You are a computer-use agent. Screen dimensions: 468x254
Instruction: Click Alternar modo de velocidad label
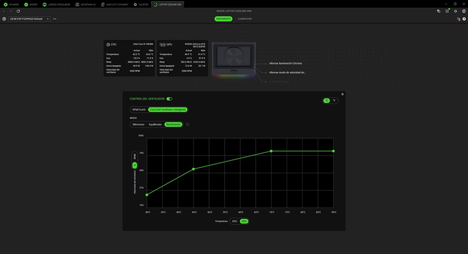coord(287,73)
